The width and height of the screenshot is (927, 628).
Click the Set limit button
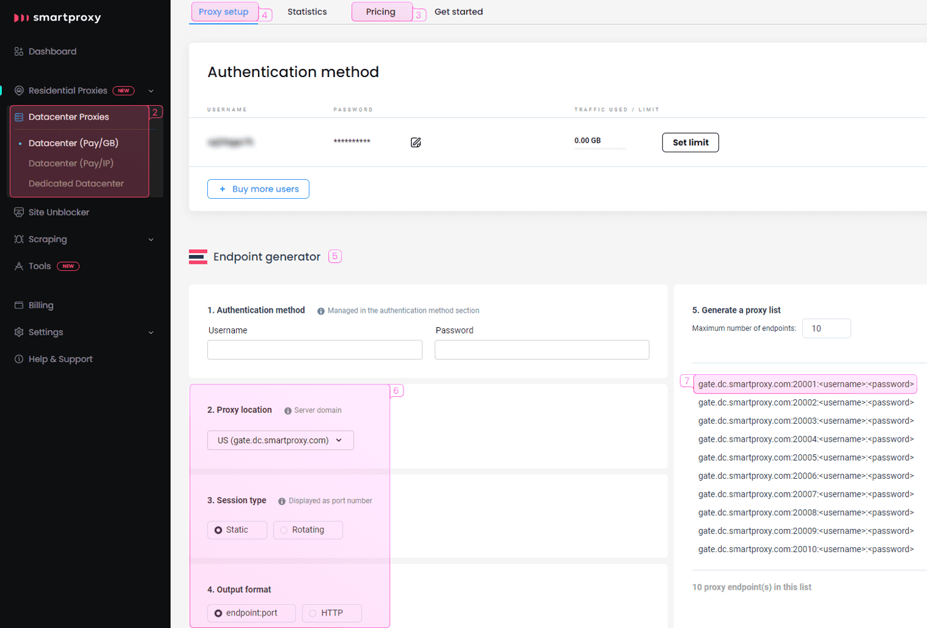coord(690,142)
